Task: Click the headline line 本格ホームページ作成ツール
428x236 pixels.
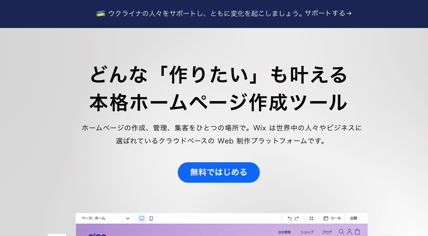Action: tap(219, 102)
